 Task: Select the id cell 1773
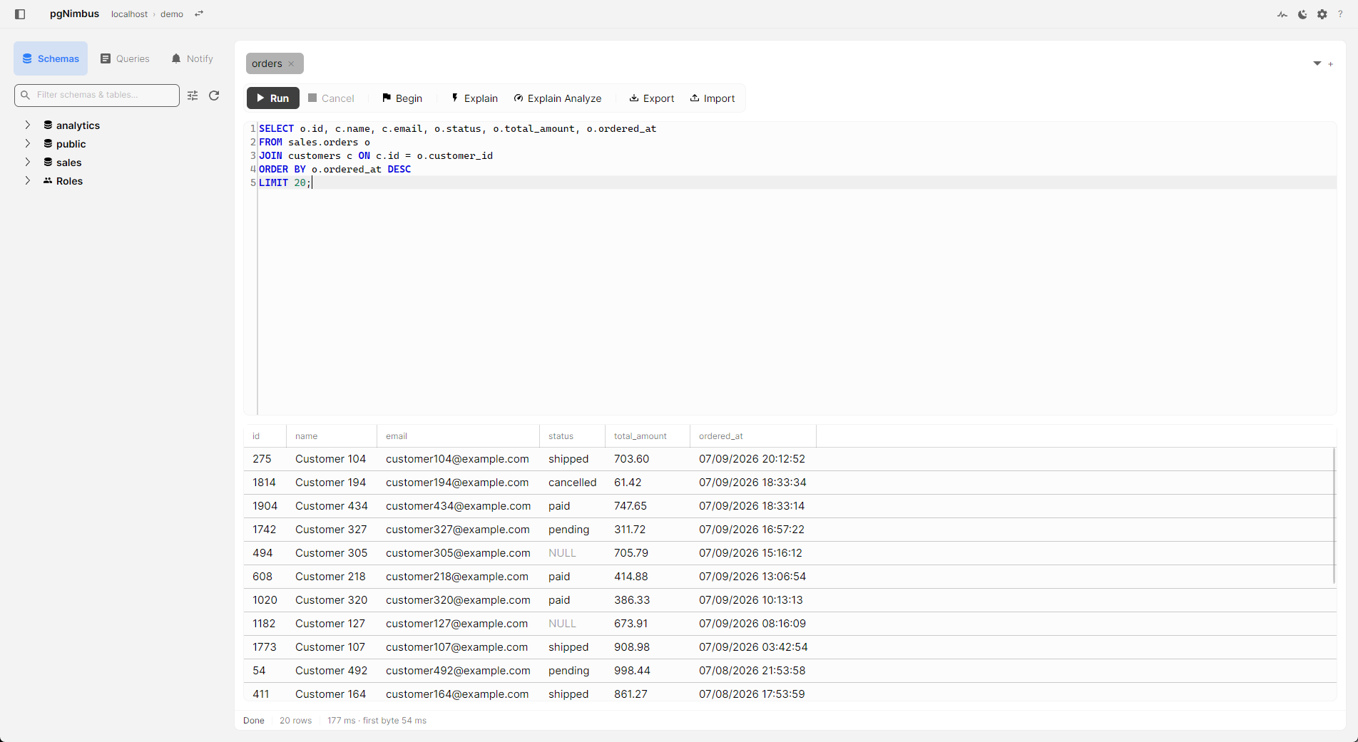(265, 647)
